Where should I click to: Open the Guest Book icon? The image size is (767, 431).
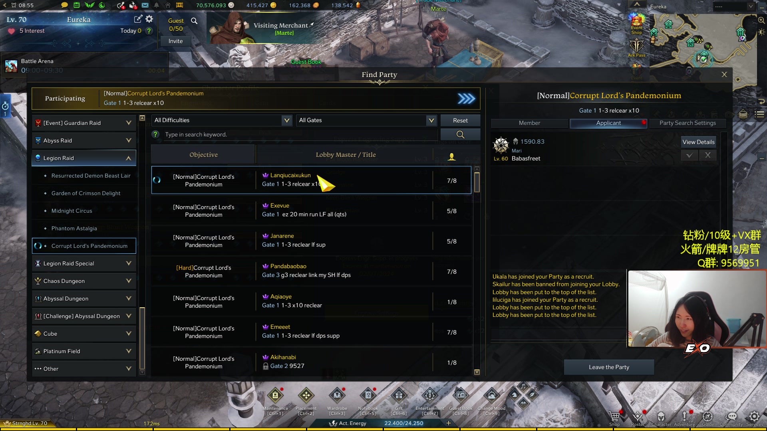460,395
